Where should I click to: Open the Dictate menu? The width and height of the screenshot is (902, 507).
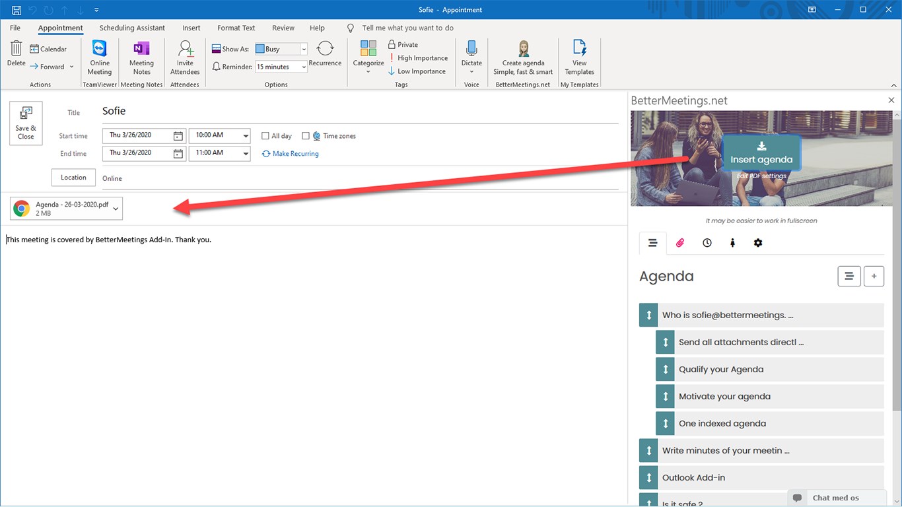pyautogui.click(x=471, y=58)
